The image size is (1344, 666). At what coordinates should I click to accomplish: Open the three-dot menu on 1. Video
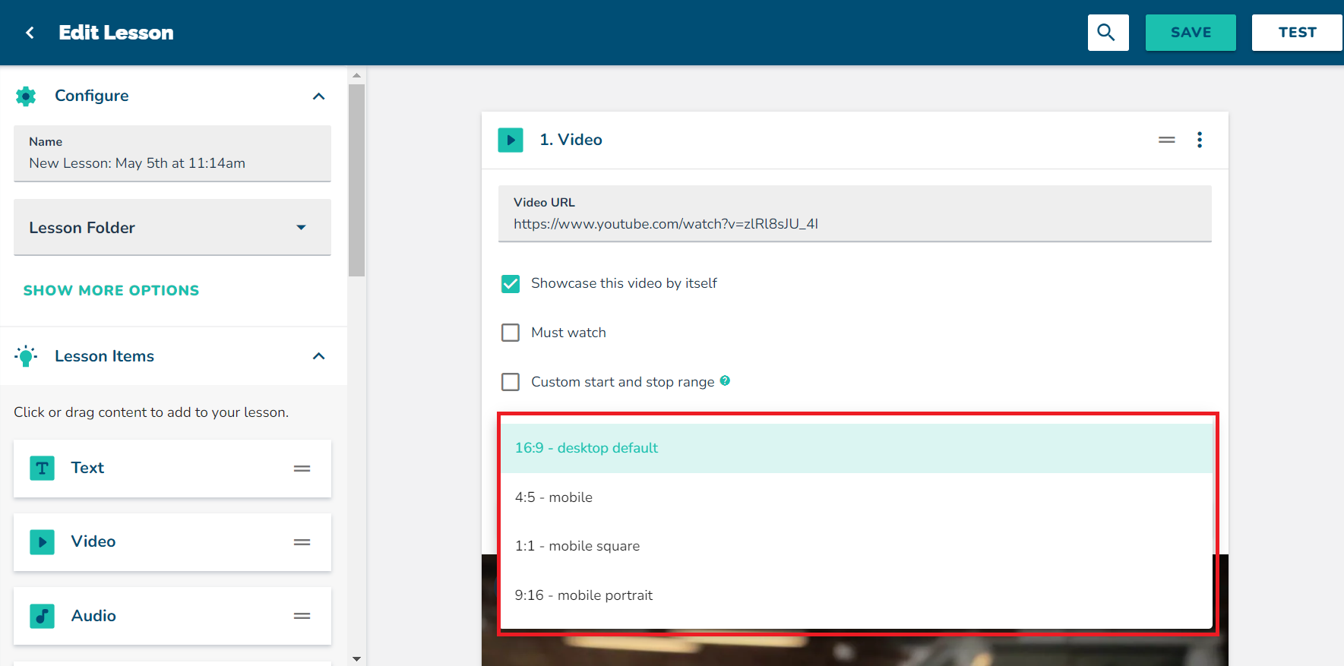[x=1200, y=140]
